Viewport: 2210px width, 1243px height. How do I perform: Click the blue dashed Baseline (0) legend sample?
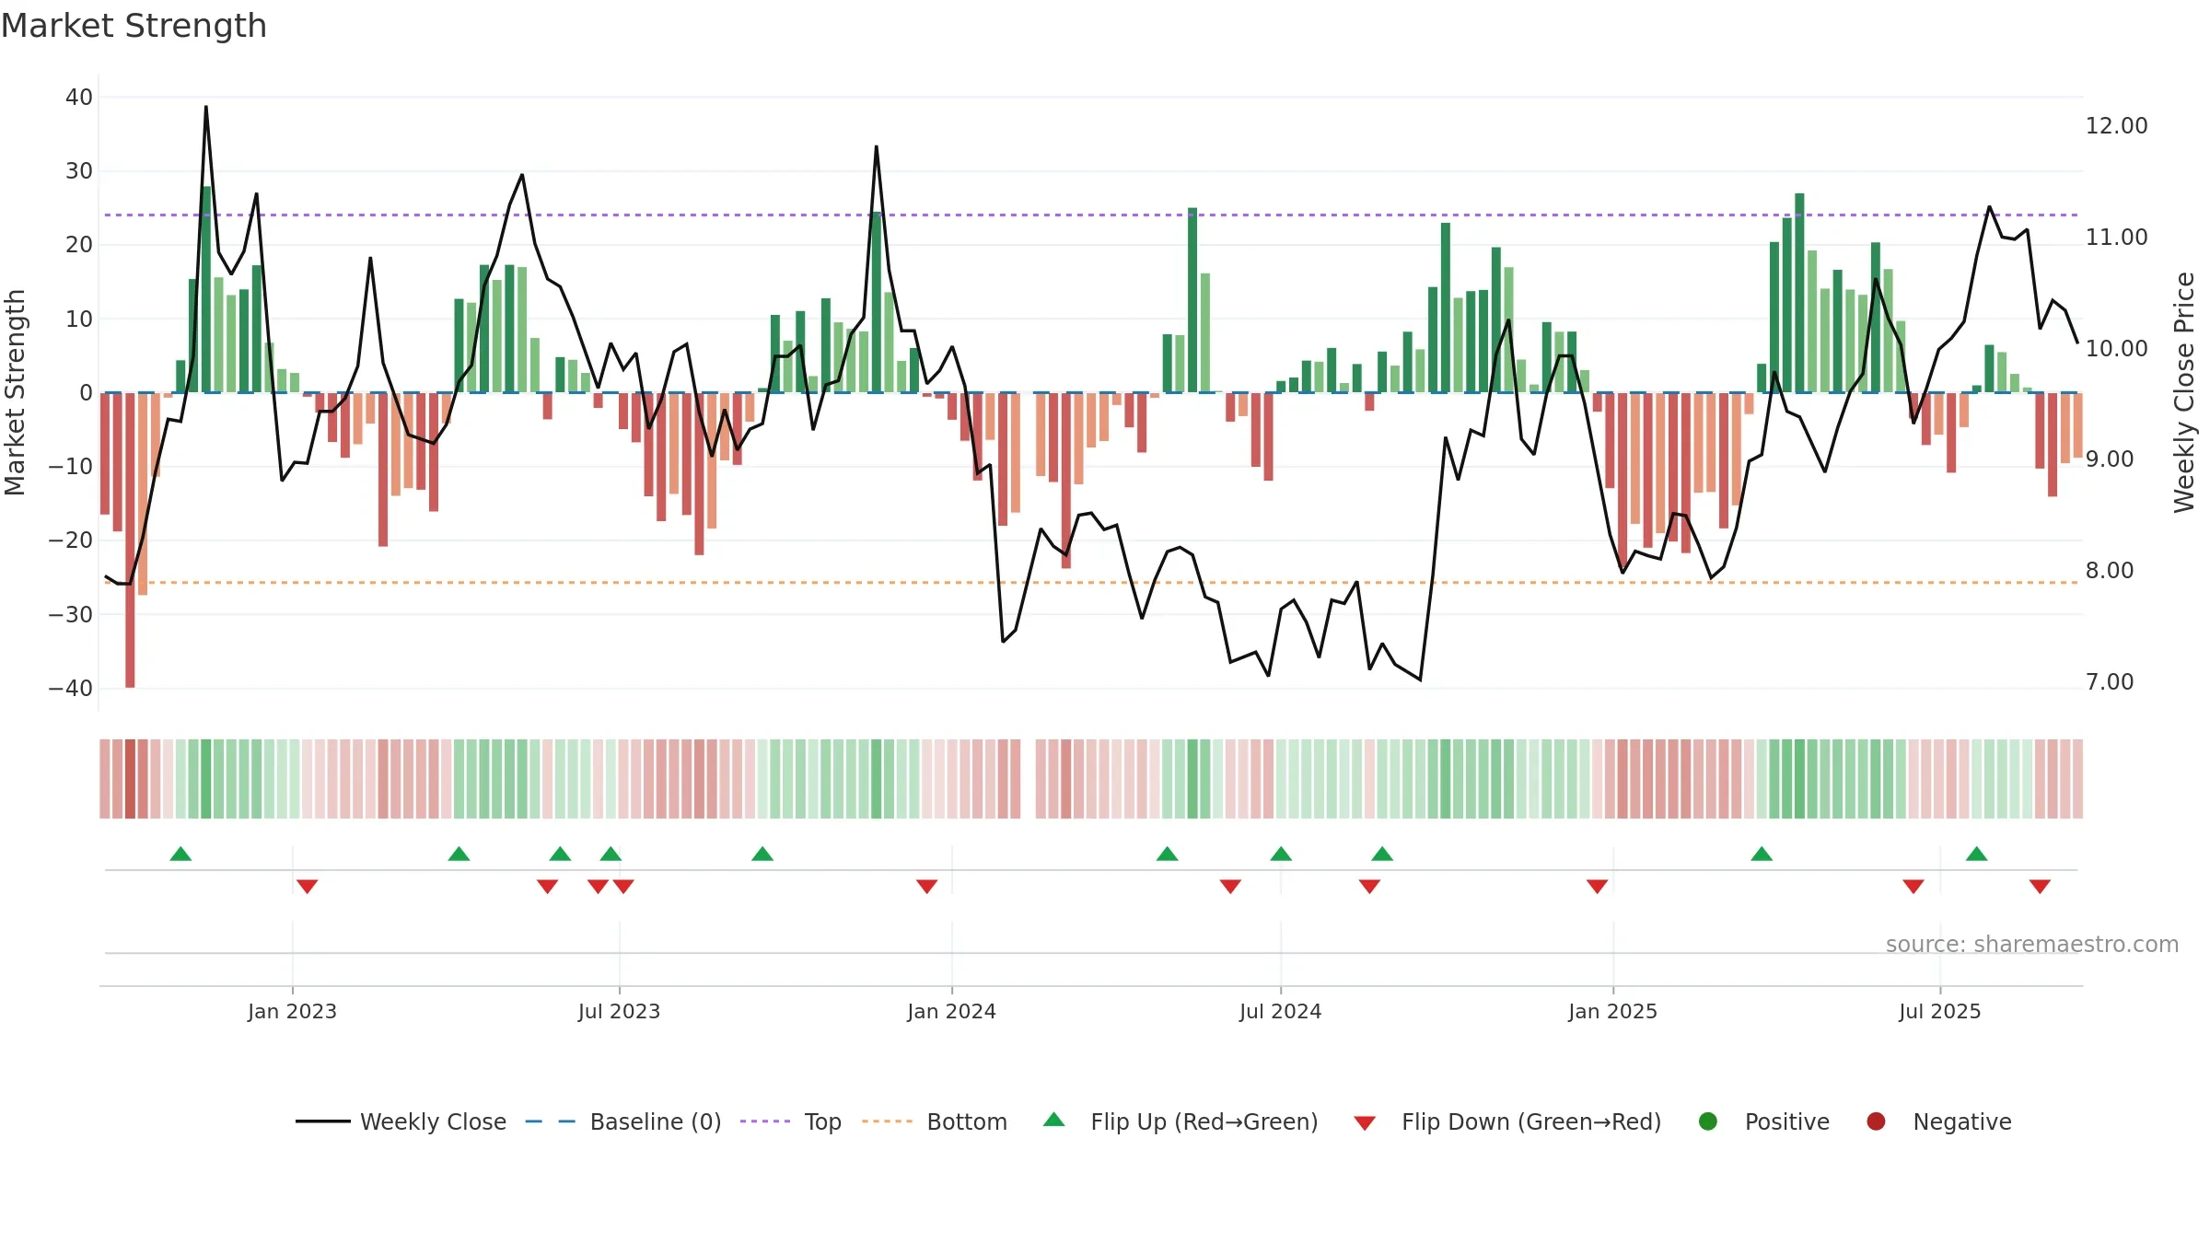click(550, 1121)
